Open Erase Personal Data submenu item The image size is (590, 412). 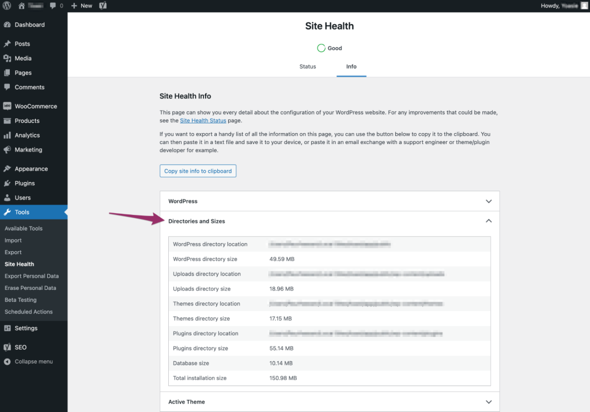click(x=30, y=288)
